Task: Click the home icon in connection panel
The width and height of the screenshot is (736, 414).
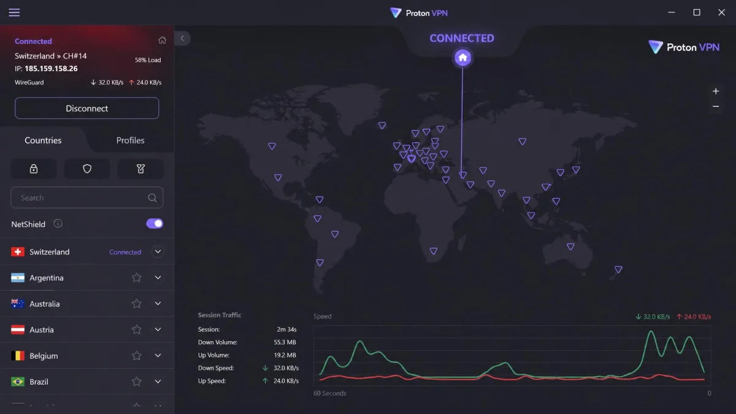Action: 162,40
